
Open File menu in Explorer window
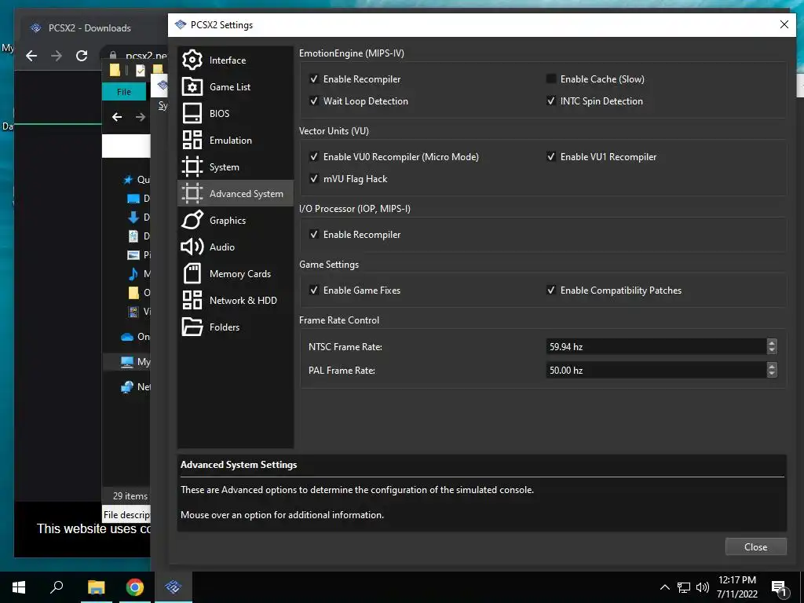click(x=124, y=92)
